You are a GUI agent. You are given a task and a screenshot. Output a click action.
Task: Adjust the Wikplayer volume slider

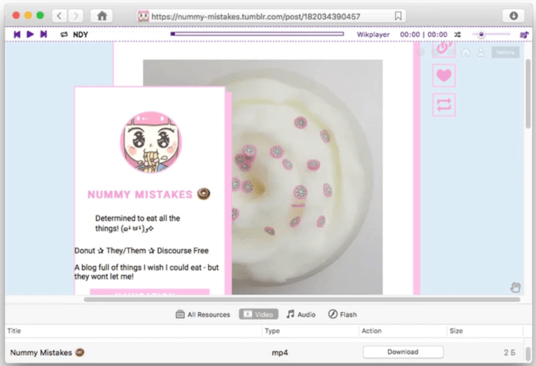[481, 35]
